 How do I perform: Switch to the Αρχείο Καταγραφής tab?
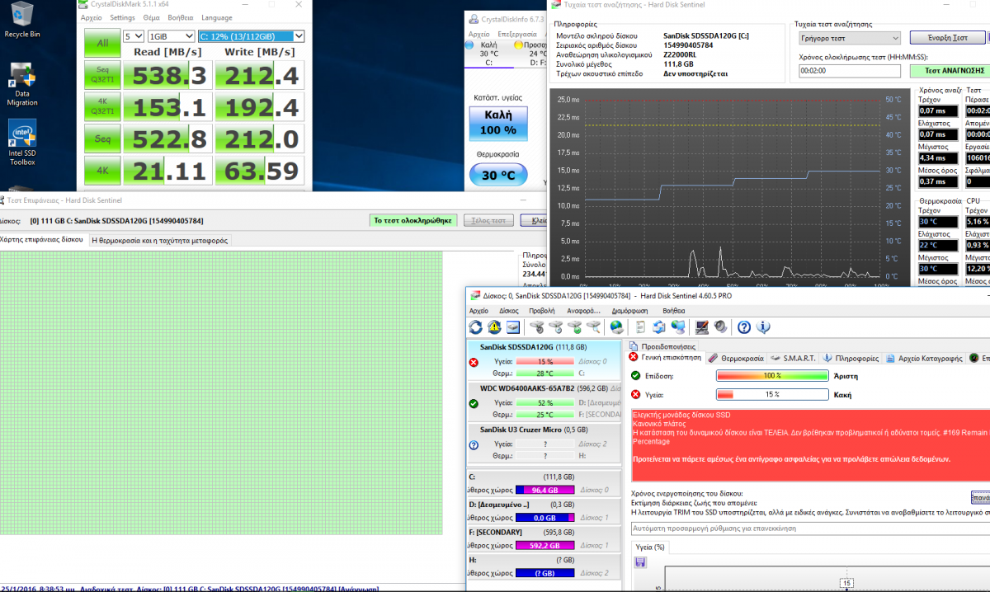(924, 359)
